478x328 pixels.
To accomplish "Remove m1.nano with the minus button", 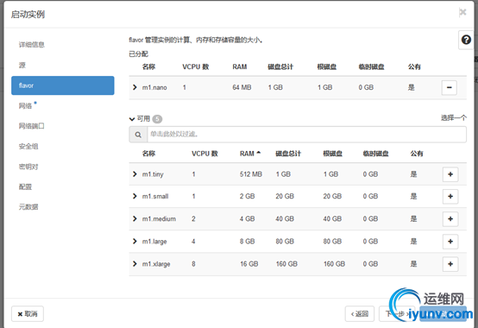I will point(449,87).
